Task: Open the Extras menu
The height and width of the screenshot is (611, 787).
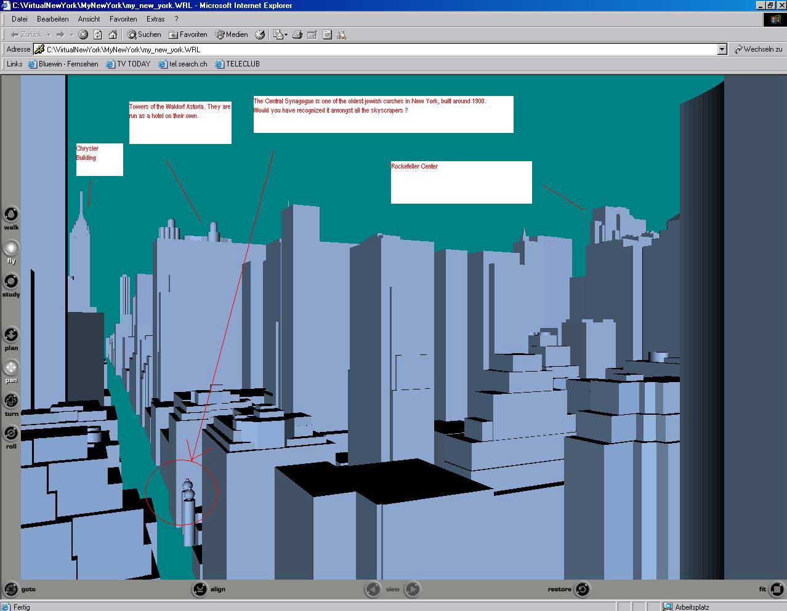Action: [156, 19]
